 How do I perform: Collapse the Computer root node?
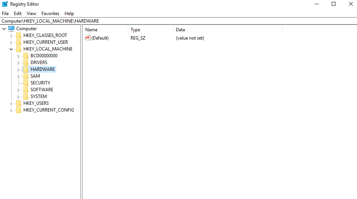click(4, 29)
